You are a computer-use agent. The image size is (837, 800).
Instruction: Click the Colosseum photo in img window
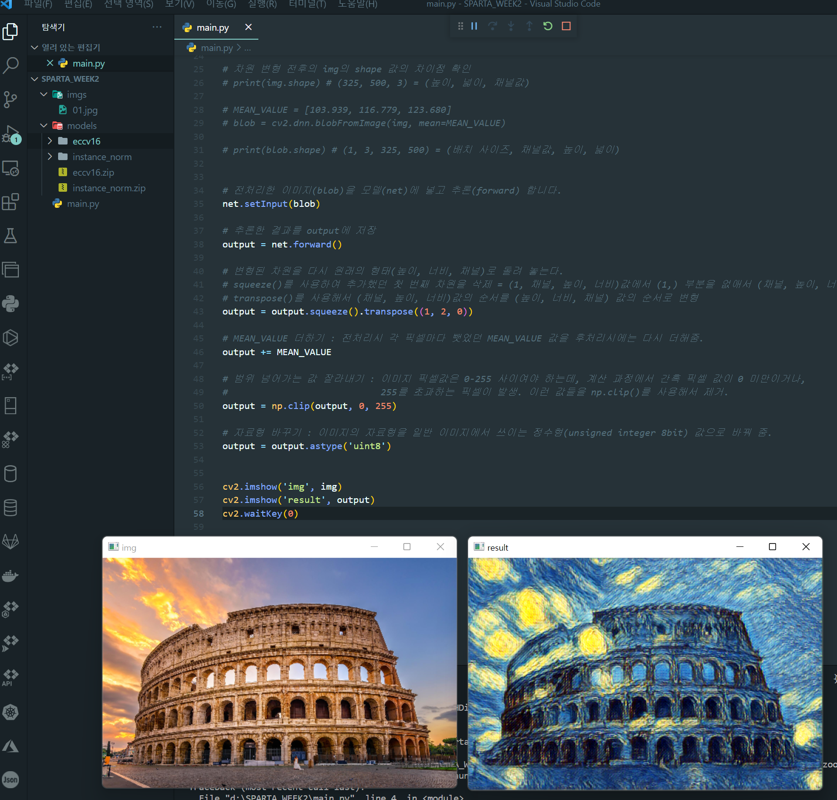click(x=280, y=672)
